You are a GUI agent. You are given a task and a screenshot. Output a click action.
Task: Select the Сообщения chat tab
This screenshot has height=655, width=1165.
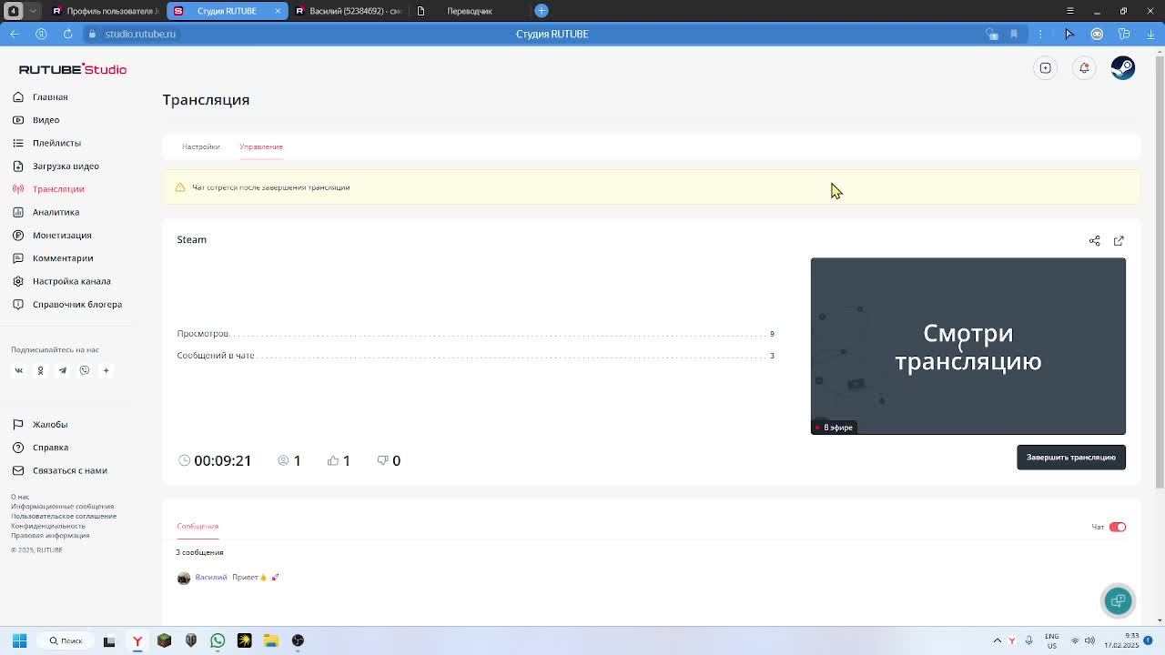pyautogui.click(x=198, y=526)
